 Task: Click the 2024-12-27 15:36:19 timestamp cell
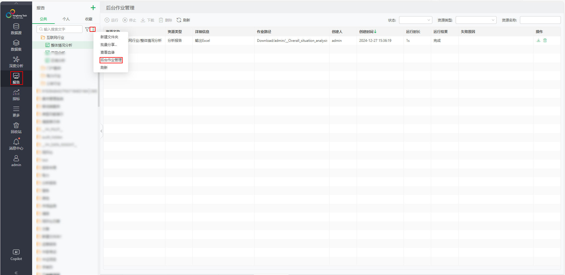(375, 41)
